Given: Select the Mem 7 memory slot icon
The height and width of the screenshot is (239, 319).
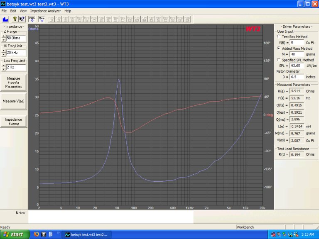Looking at the screenshot, I should 94,20.
